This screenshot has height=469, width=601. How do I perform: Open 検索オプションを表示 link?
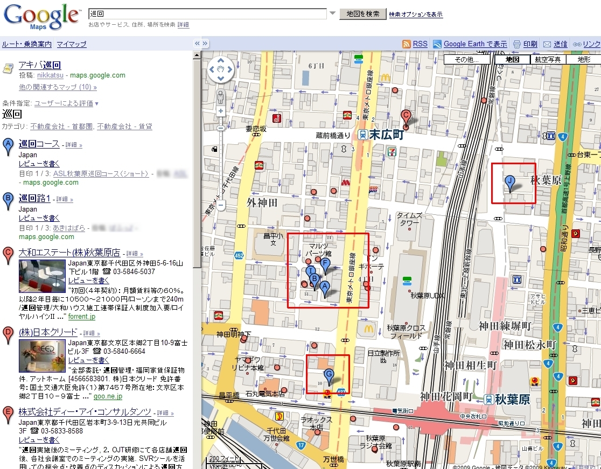(416, 14)
